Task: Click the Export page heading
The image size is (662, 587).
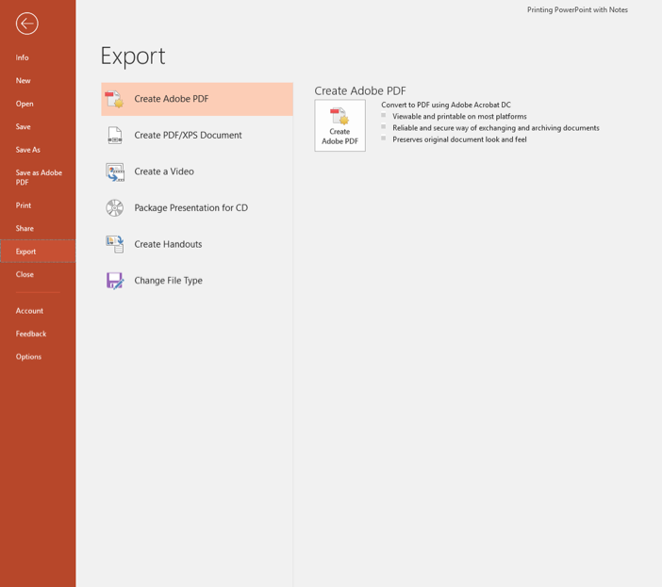Action: pyautogui.click(x=133, y=57)
